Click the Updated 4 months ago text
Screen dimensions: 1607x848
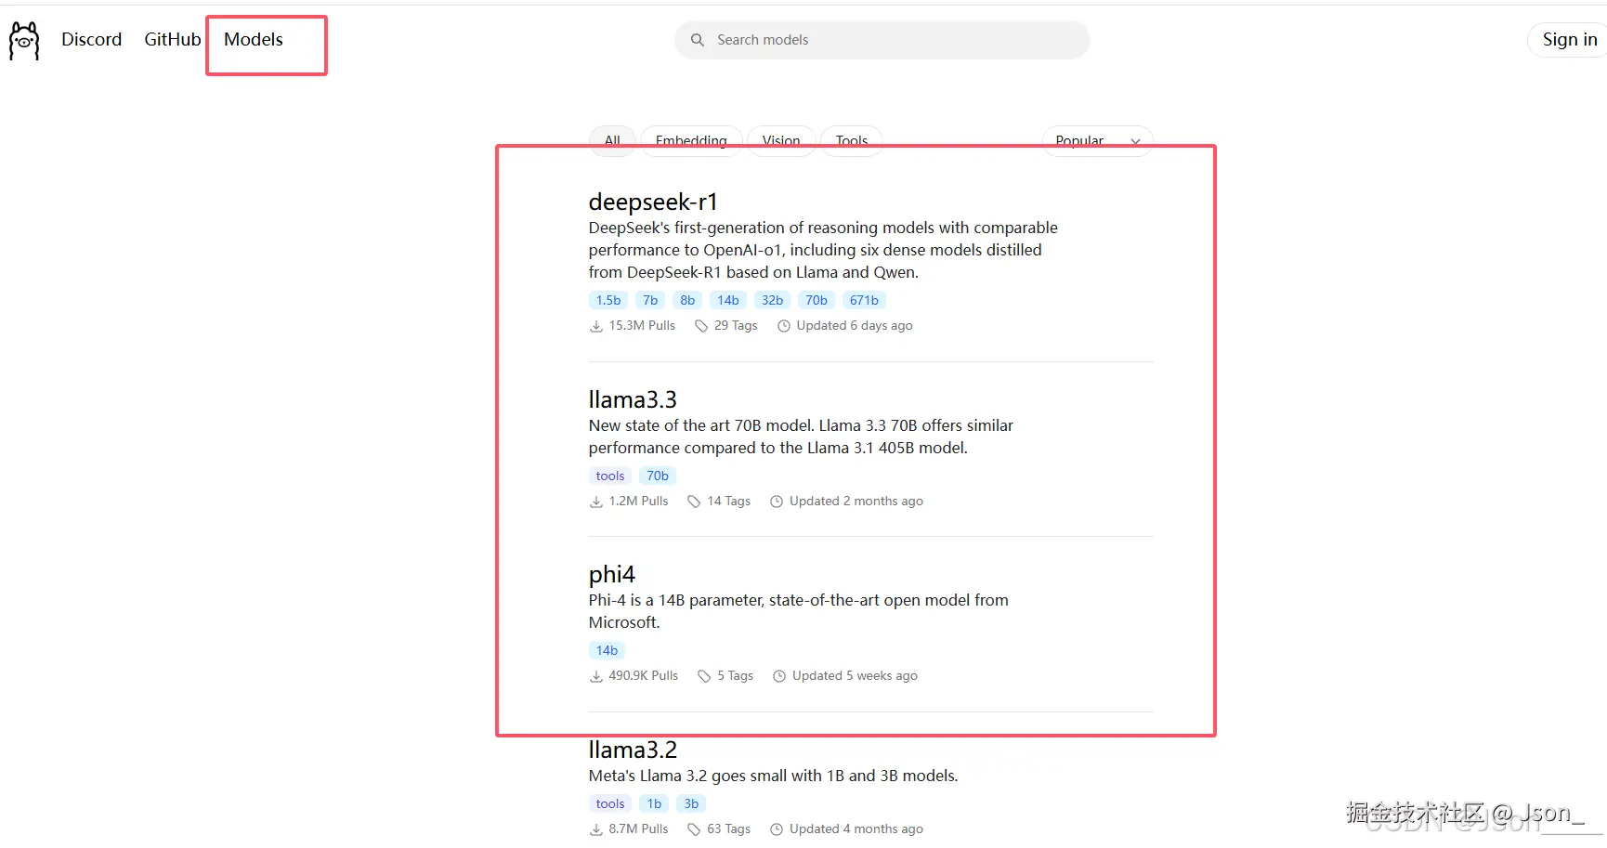[856, 829]
